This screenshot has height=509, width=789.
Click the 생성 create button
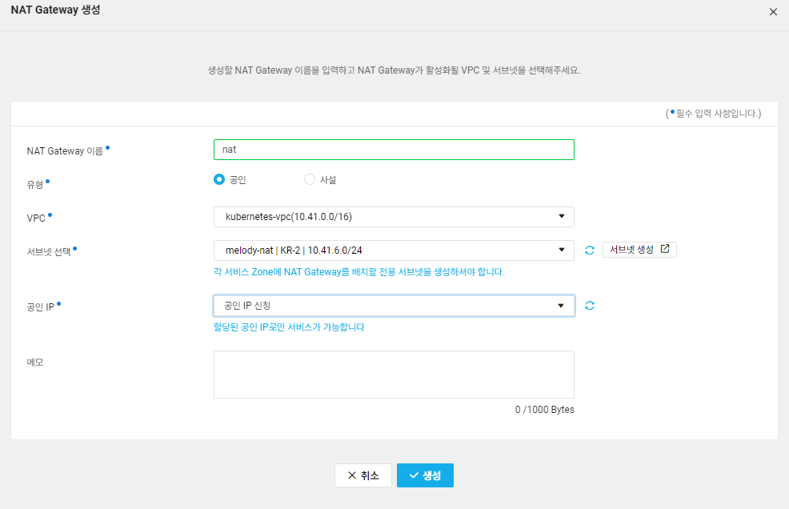[x=425, y=475]
